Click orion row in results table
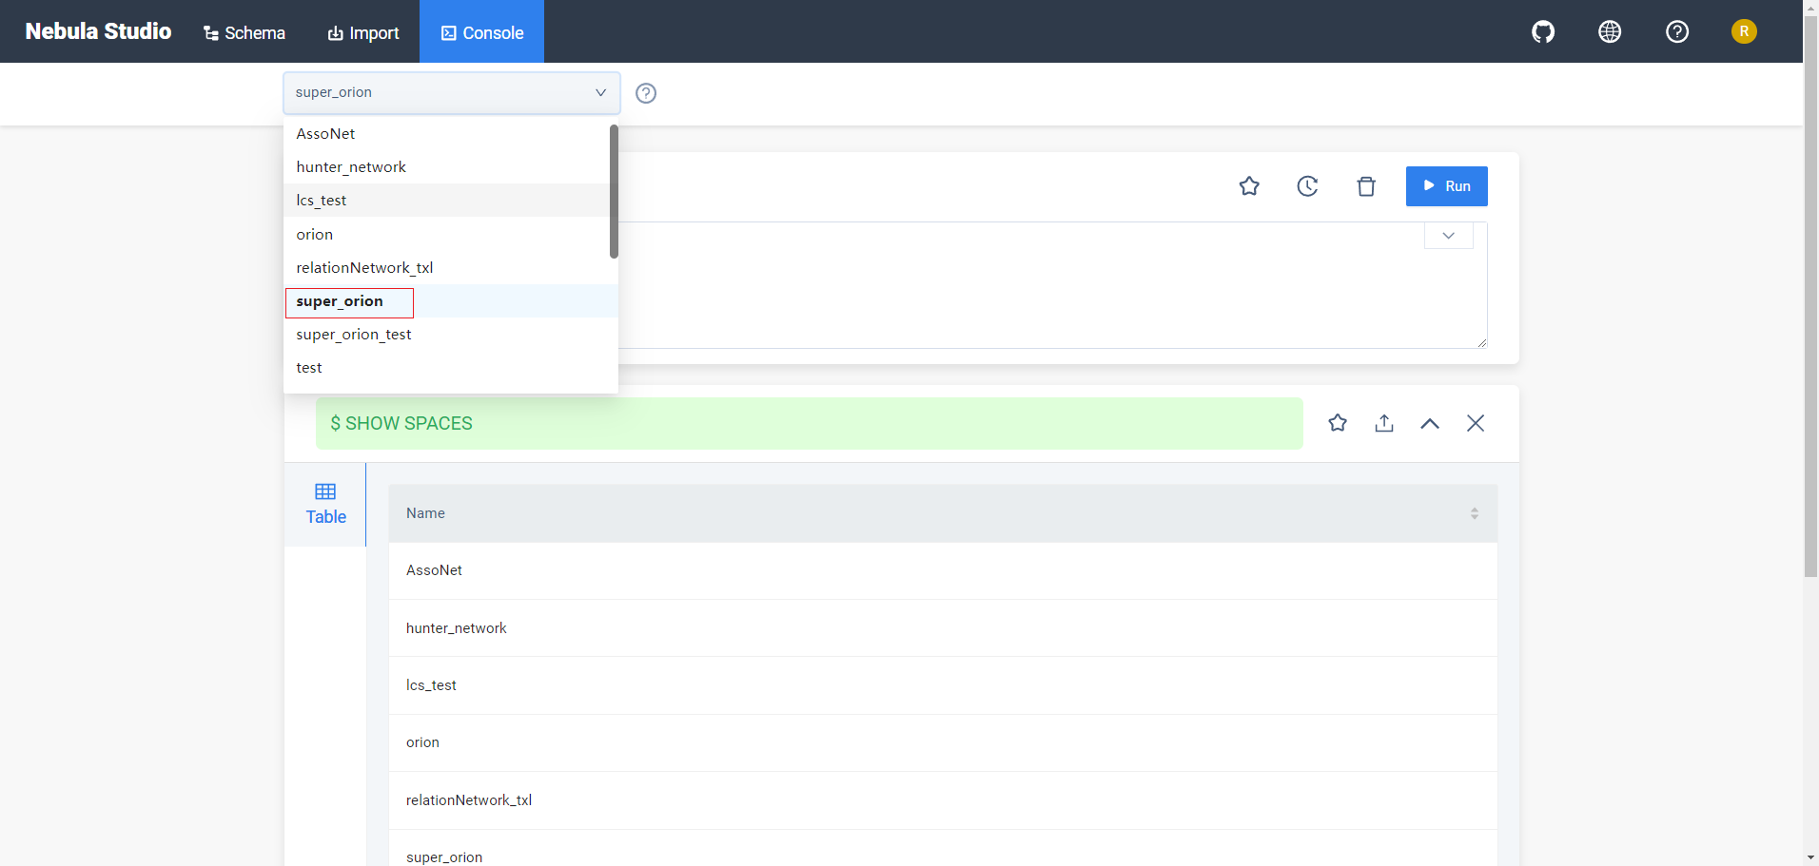The width and height of the screenshot is (1819, 866). [x=943, y=742]
